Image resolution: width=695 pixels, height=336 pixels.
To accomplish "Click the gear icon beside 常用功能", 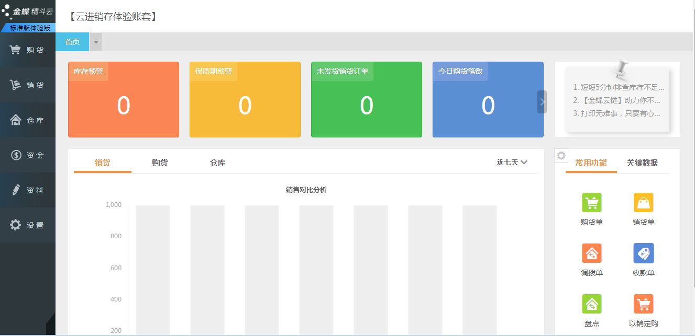I will [x=561, y=156].
